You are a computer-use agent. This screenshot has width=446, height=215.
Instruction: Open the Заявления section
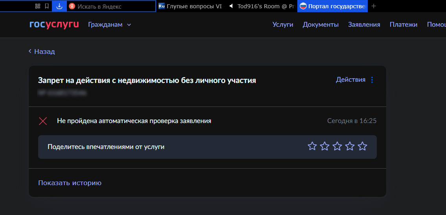364,24
